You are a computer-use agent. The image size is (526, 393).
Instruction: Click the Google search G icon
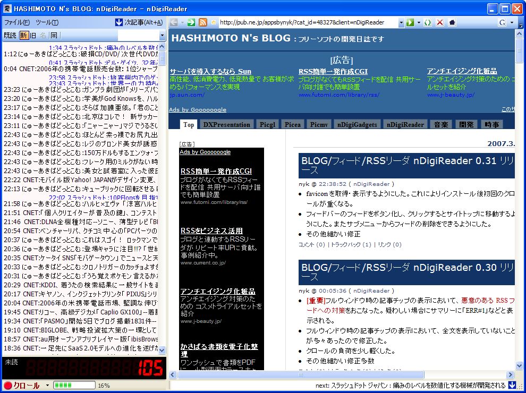[x=502, y=22]
